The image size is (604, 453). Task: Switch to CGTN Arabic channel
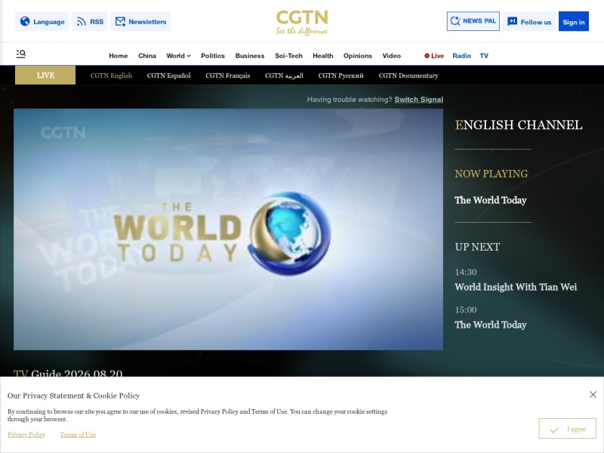pyautogui.click(x=284, y=75)
